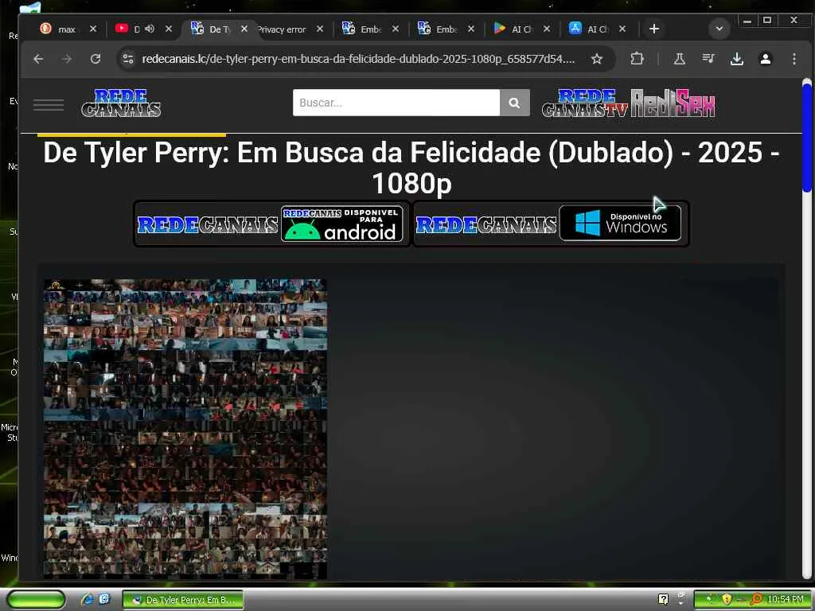This screenshot has height=611, width=815.
Task: Click the help tray icon
Action: [663, 600]
